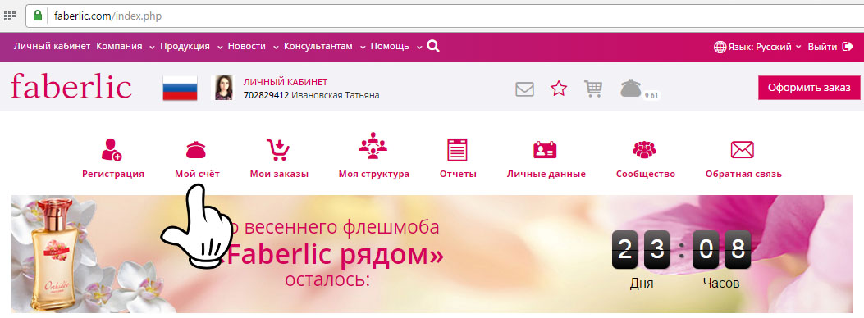Screen dimensions: 864x318
Task: Expand the Новости dropdown arrow
Action: (x=276, y=48)
